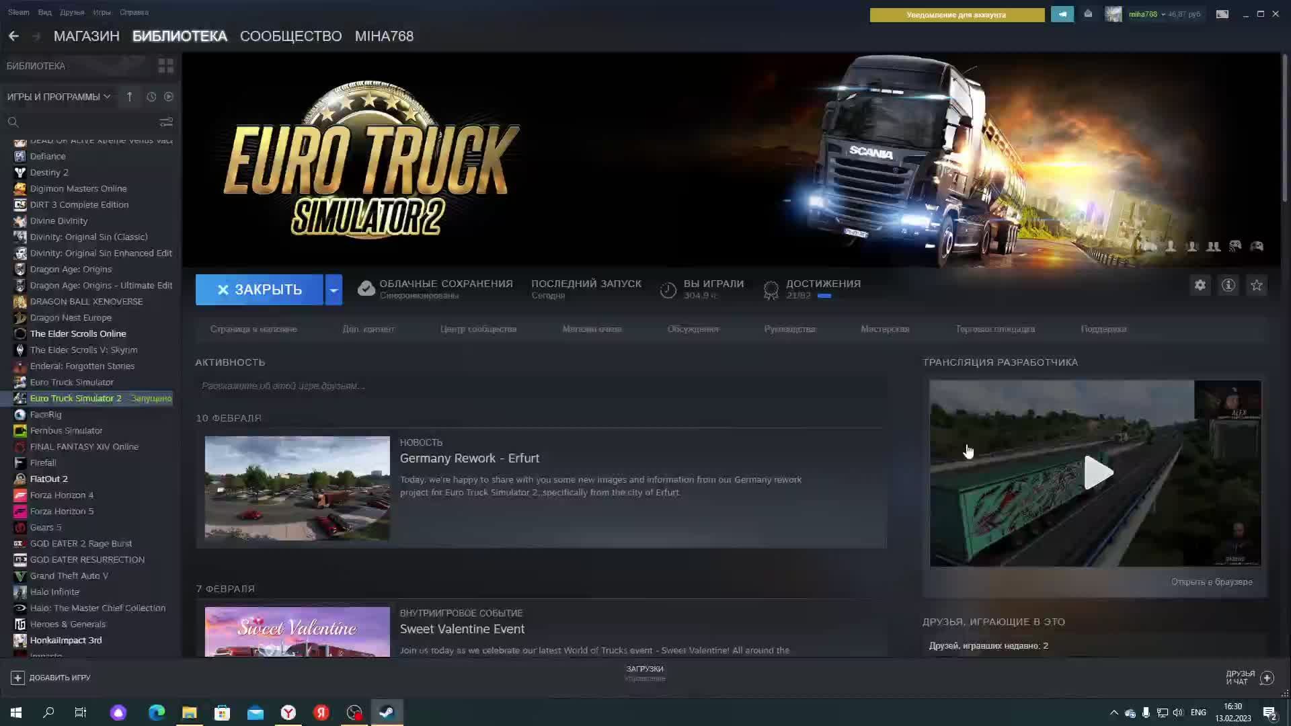Toggle show ready-to-play games filter
This screenshot has height=726, width=1291.
[169, 97]
